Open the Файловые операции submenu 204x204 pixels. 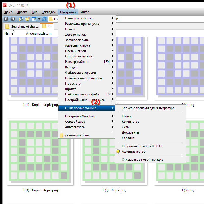(86, 73)
